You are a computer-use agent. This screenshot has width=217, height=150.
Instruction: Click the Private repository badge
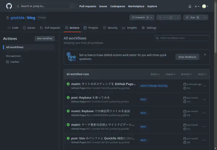pos(42,18)
